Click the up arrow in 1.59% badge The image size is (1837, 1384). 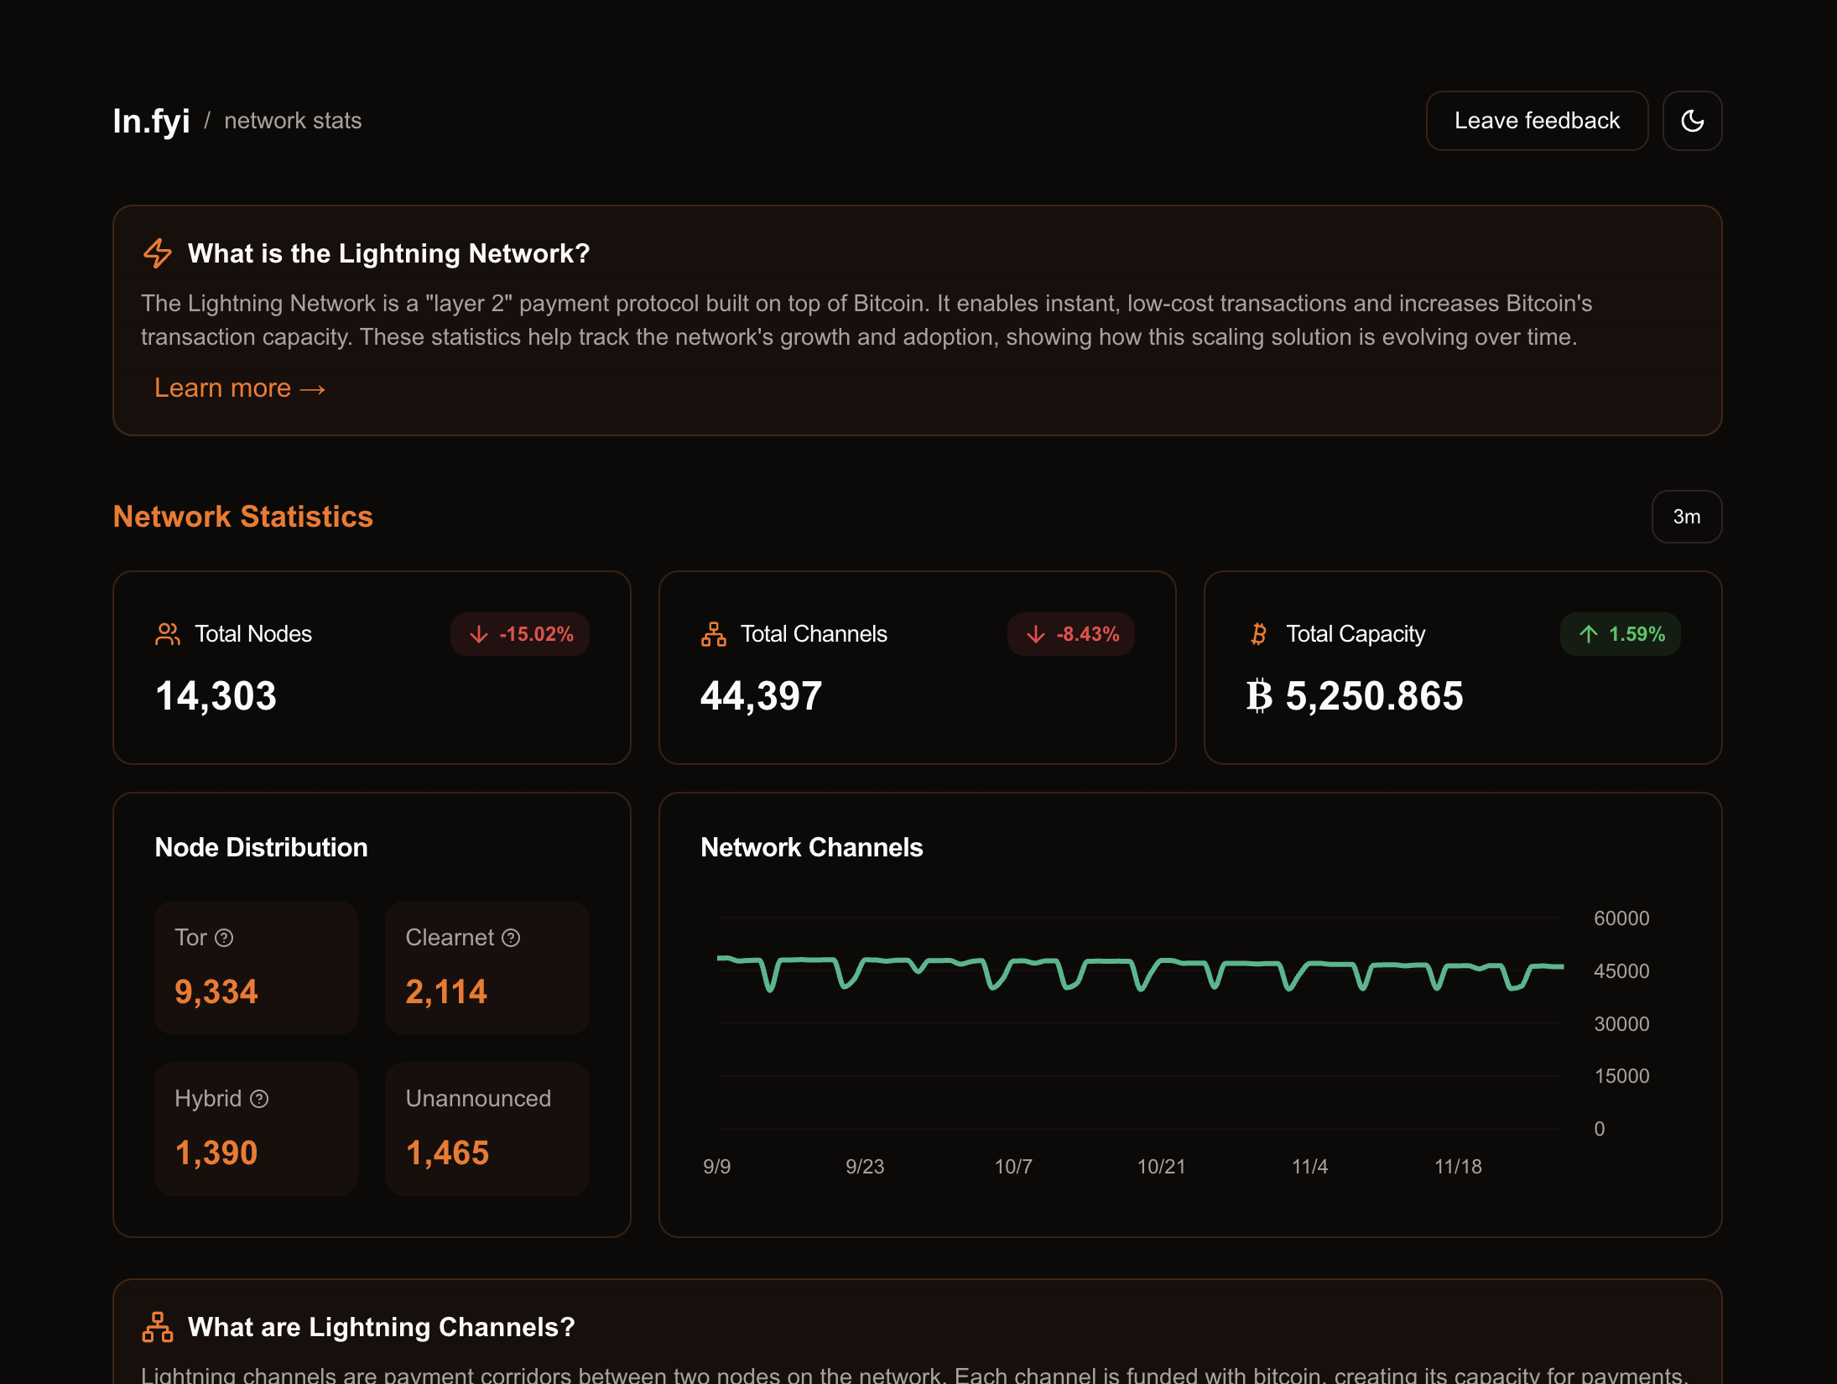pos(1589,634)
